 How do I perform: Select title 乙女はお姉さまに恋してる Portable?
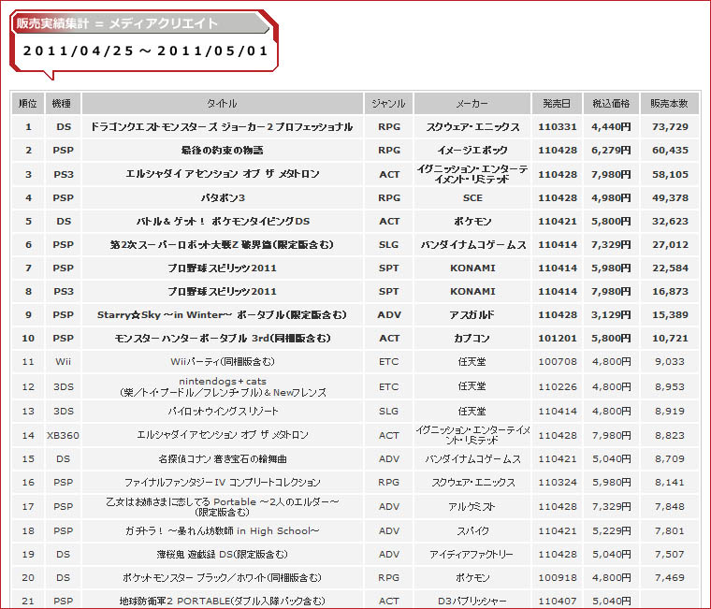coord(223,506)
